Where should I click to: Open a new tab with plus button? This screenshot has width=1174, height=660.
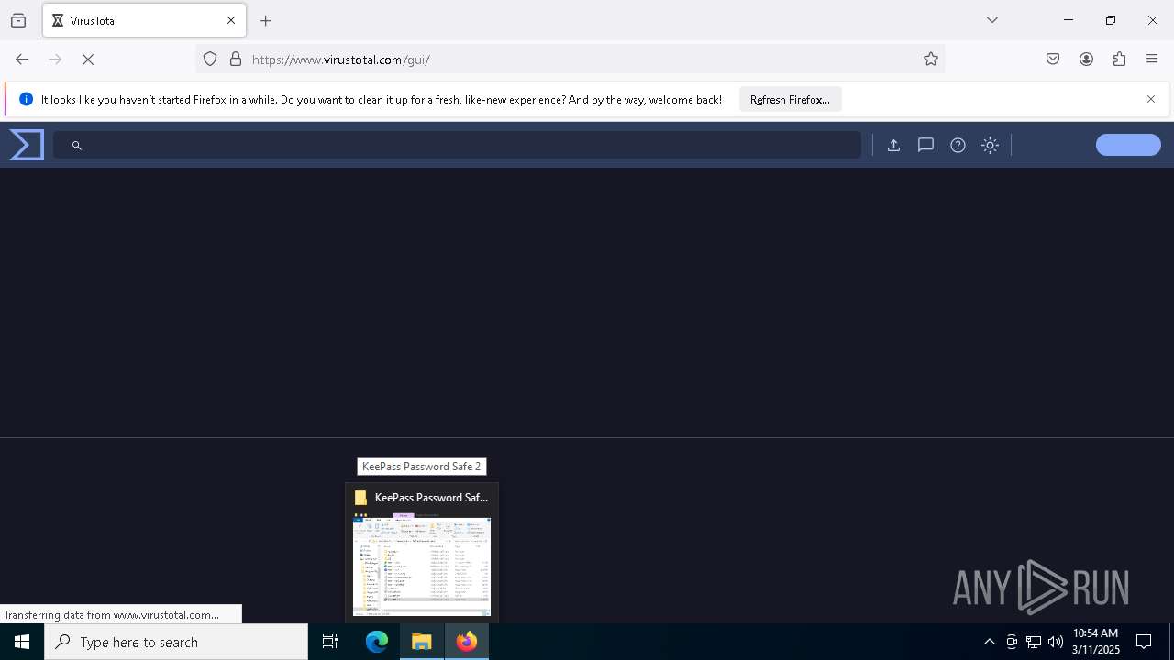tap(266, 20)
